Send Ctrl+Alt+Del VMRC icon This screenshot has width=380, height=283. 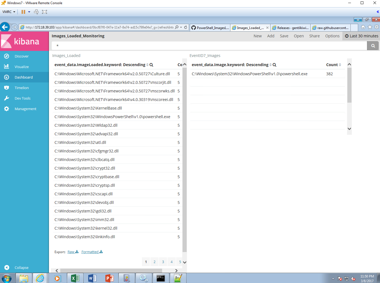[36, 12]
